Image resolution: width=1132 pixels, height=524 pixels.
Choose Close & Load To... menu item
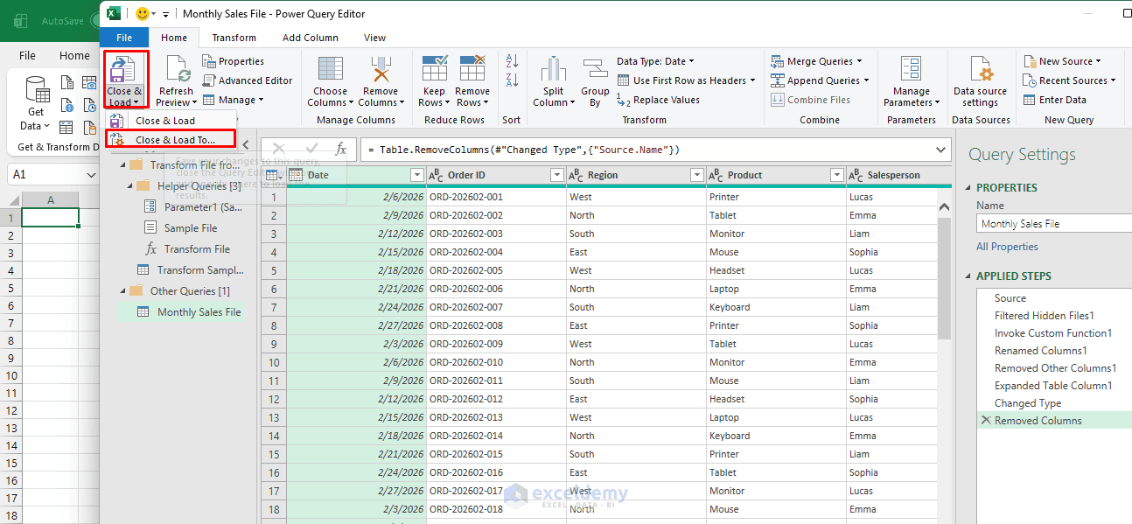[171, 139]
